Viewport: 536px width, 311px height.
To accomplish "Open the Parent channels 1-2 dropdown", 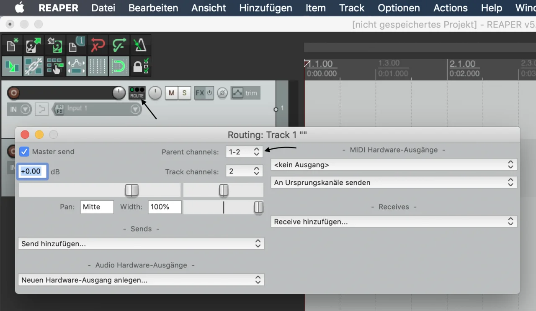I will (244, 152).
